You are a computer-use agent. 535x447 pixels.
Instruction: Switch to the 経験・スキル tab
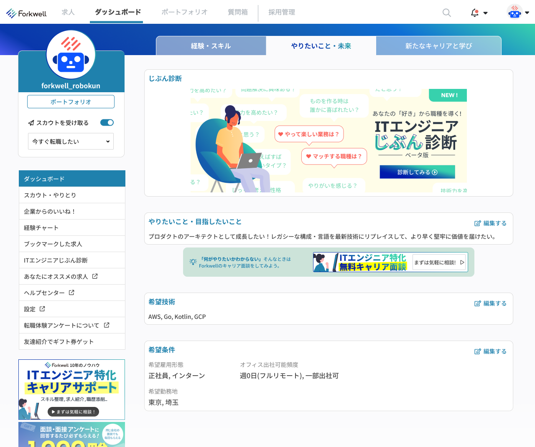(x=211, y=46)
